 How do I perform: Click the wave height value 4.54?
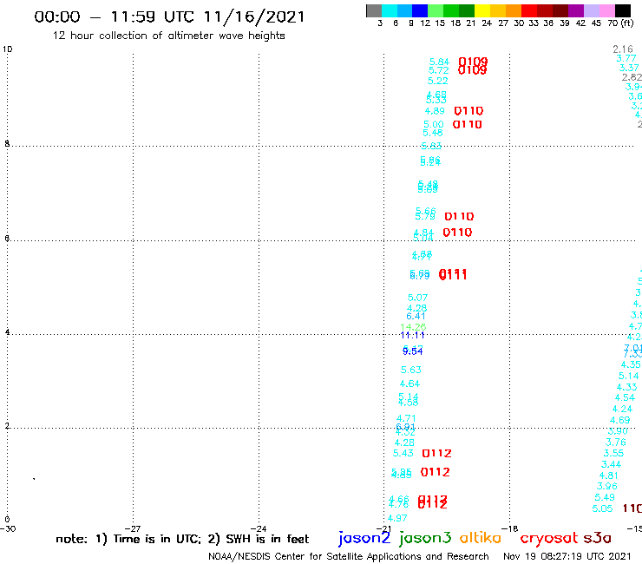click(x=625, y=397)
